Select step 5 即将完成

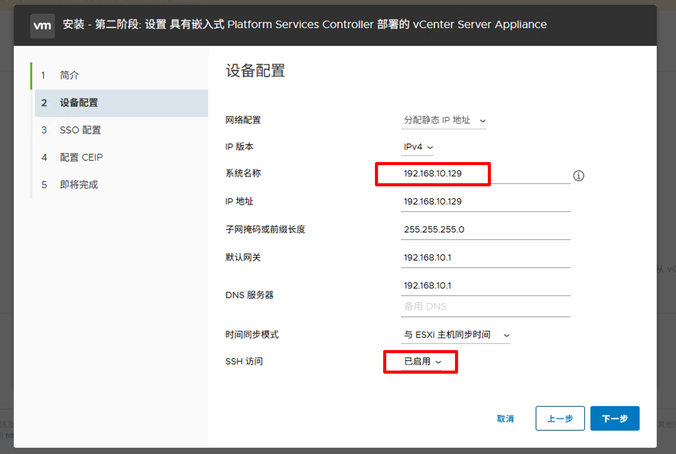point(120,185)
